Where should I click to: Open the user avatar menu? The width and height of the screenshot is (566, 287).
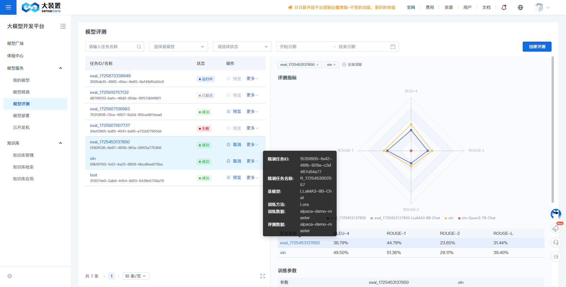pos(539,7)
